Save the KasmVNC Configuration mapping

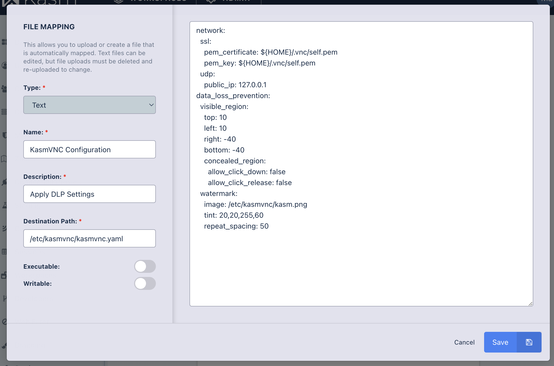pos(500,342)
